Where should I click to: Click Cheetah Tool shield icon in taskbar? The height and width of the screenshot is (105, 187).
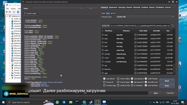(x=98, y=102)
